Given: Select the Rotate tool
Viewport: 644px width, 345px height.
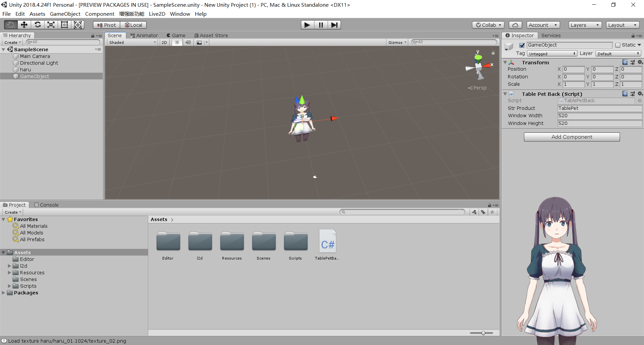Looking at the screenshot, I should (x=38, y=24).
